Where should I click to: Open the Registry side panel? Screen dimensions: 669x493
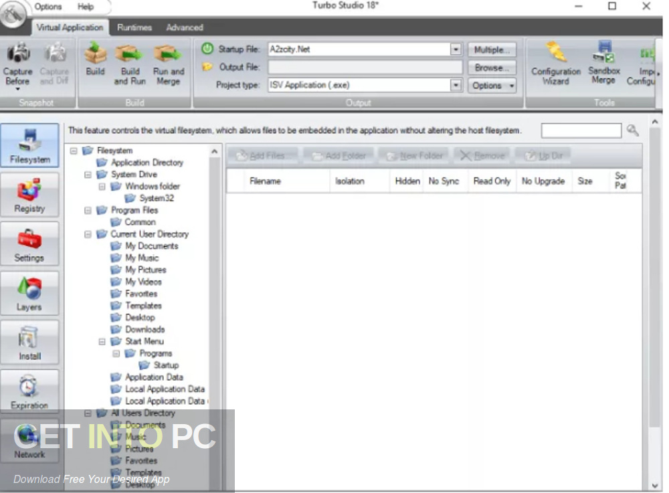point(30,195)
